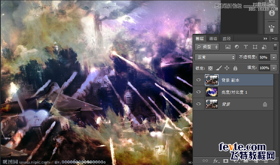
Task: Toggle the layer filtering on/off switch
Action: [275, 47]
